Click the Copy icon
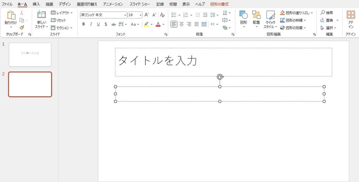 tap(21, 20)
